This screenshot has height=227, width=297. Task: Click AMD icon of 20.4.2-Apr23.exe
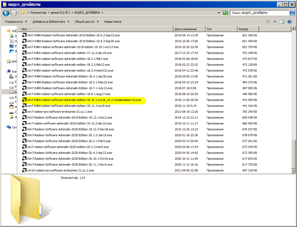coord(24,153)
